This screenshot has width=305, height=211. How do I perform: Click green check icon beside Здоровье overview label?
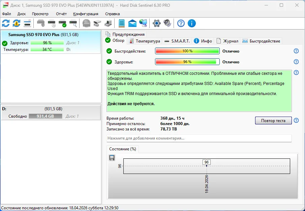tap(109, 62)
